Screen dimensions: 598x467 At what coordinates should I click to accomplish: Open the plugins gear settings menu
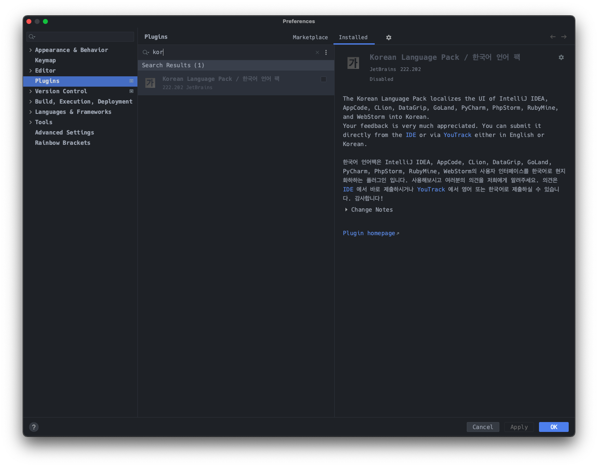(388, 38)
